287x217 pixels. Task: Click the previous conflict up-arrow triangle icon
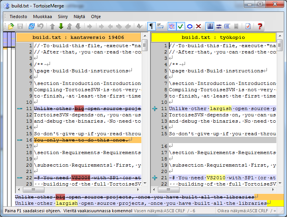tap(69, 26)
